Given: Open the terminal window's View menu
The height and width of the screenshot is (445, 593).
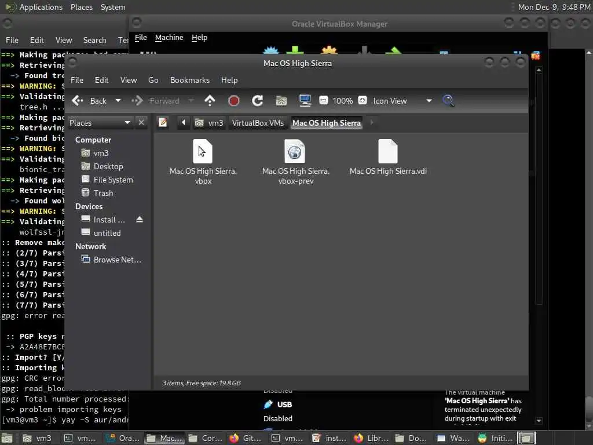Looking at the screenshot, I should 64,40.
